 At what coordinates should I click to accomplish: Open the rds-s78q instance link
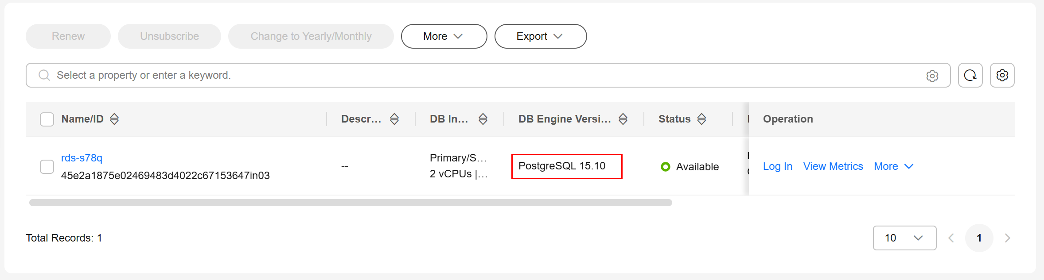(82, 158)
